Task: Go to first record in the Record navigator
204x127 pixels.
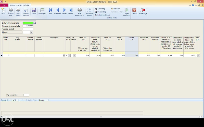Action: (x=8, y=100)
